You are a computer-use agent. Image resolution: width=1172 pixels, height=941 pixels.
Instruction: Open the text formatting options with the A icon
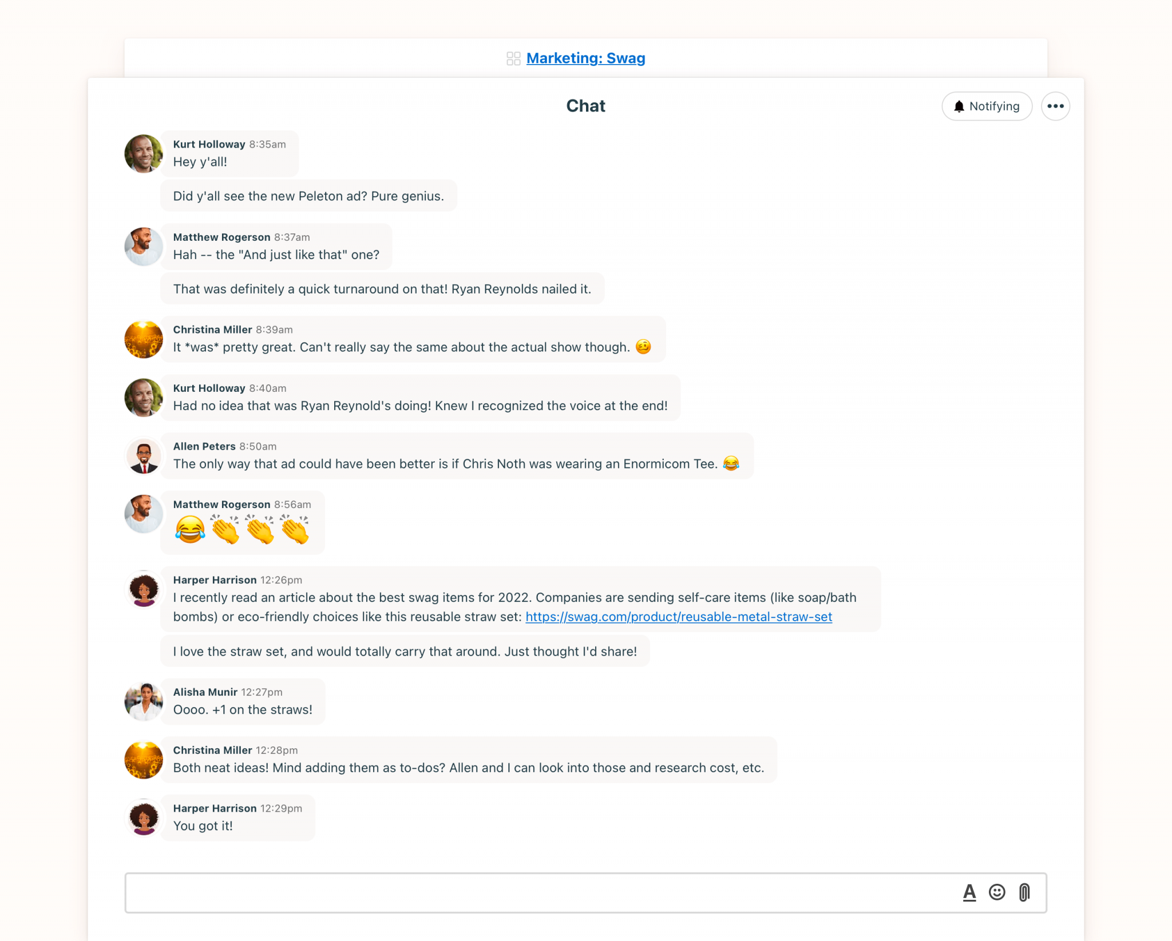click(x=971, y=892)
